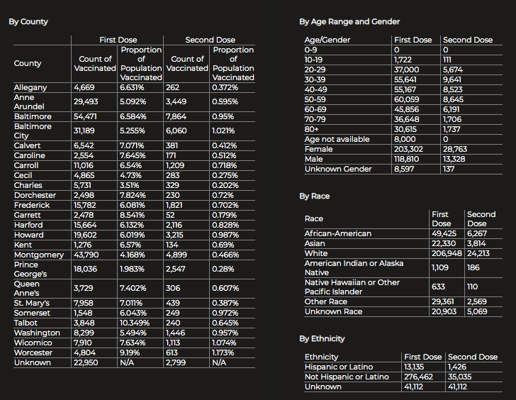
Task: Click the 'Age/Gender' column header
Action: pos(327,40)
